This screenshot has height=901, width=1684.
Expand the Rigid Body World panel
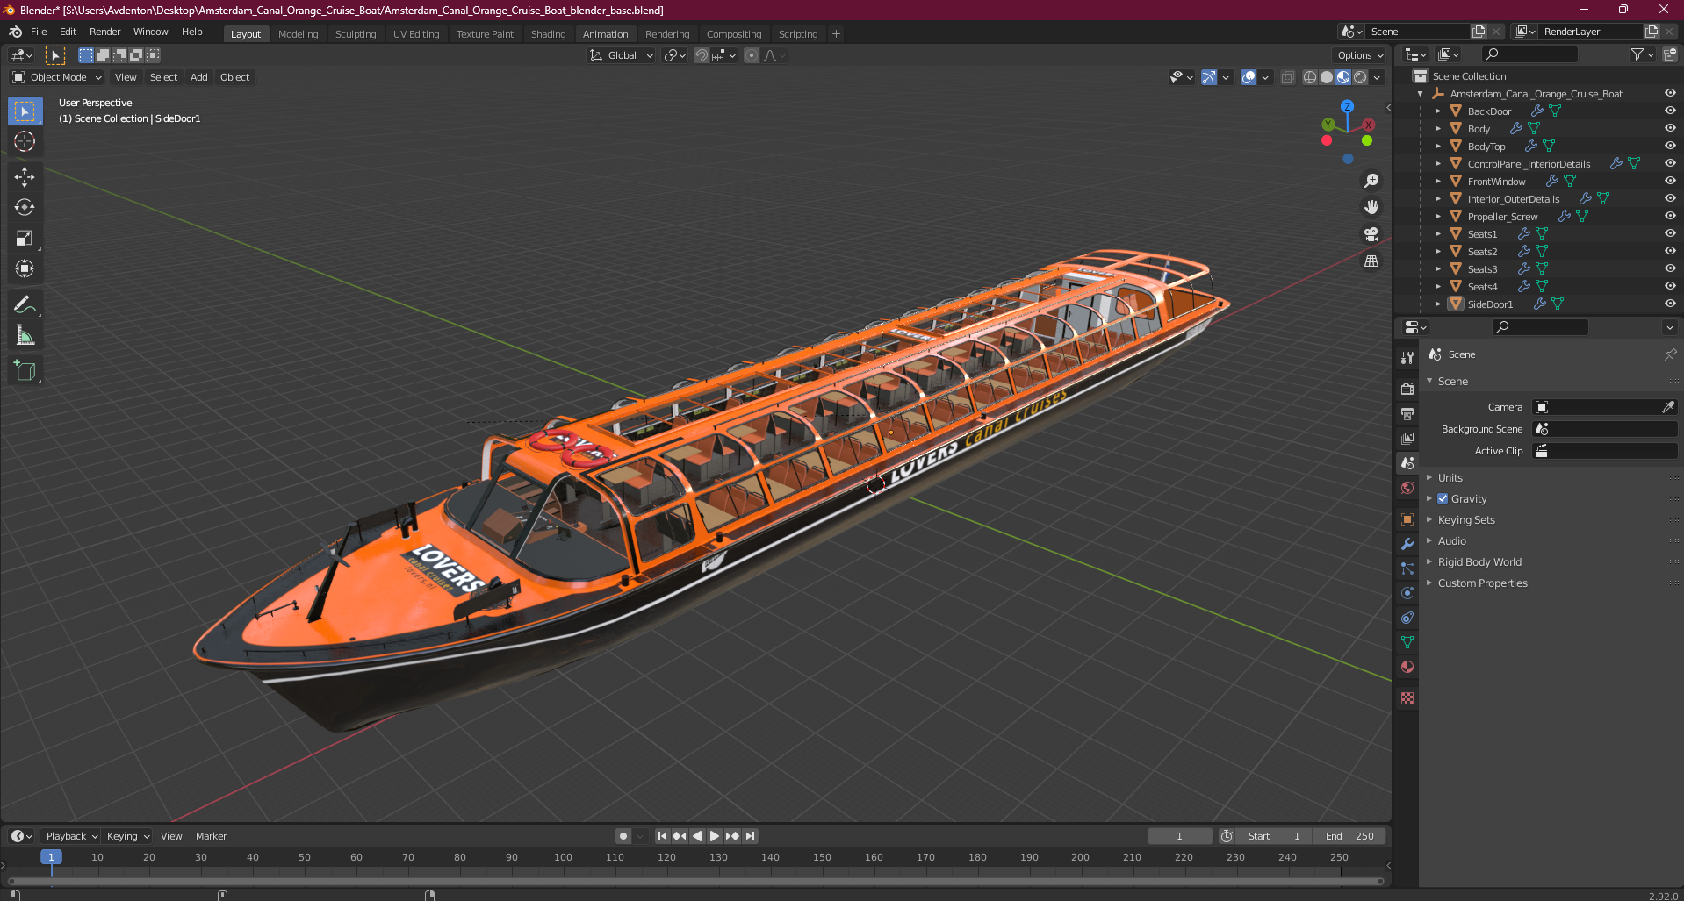(x=1479, y=562)
